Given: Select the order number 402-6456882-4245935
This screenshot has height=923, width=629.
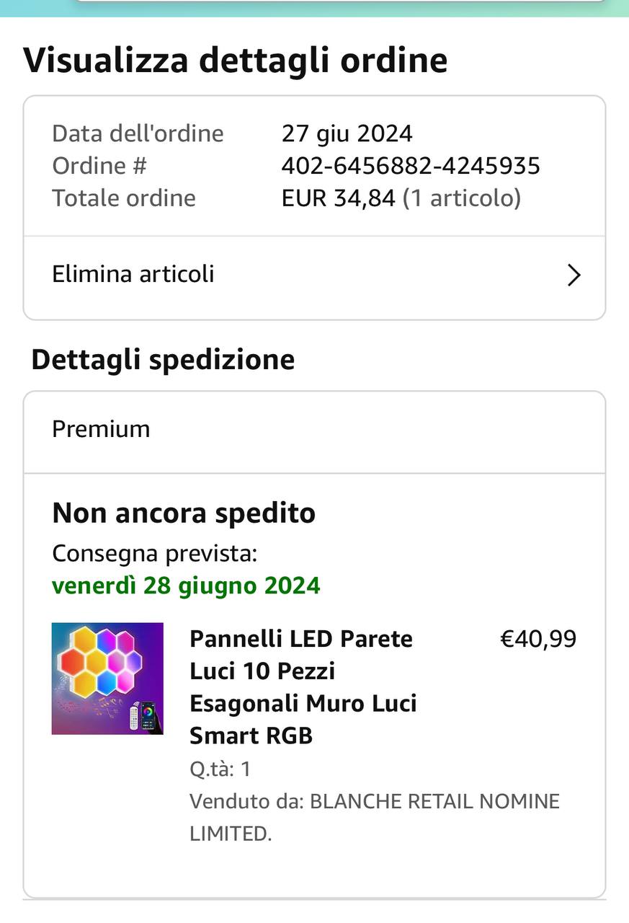Looking at the screenshot, I should (x=411, y=166).
